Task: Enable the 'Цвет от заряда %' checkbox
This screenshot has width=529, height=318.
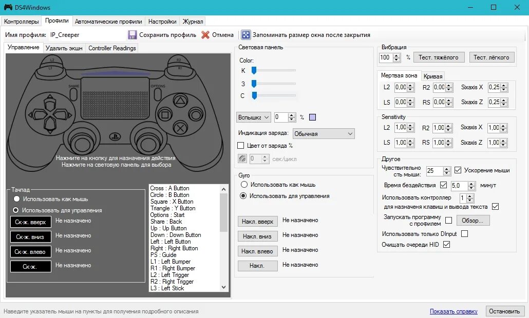Action: point(240,146)
